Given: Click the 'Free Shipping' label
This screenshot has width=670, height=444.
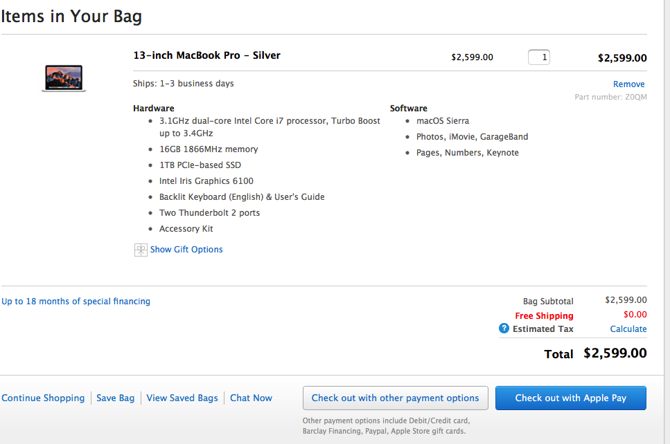Looking at the screenshot, I should tap(544, 315).
